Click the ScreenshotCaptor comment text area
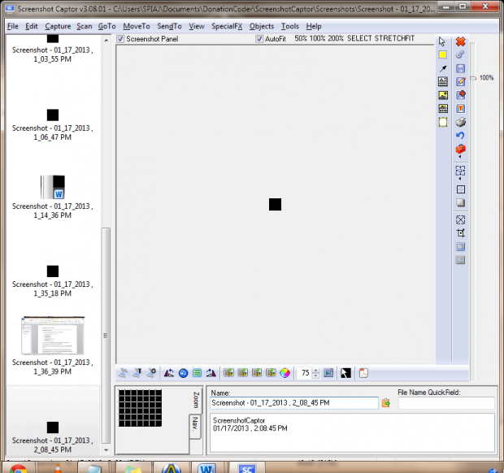The image size is (504, 473). pyautogui.click(x=352, y=432)
